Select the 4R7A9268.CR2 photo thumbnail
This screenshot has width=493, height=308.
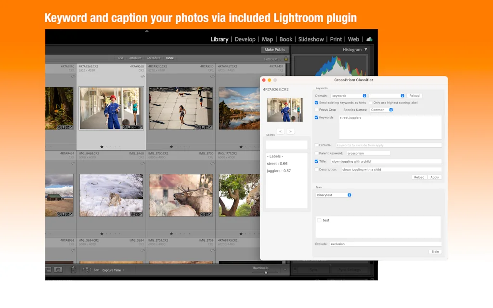tap(111, 106)
